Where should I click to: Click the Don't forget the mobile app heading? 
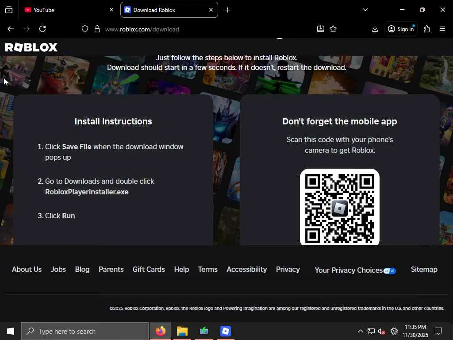click(340, 121)
